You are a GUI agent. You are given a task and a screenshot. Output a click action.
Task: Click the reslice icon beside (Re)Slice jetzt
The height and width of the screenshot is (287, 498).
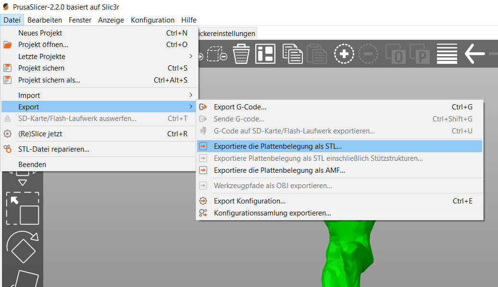pyautogui.click(x=8, y=134)
